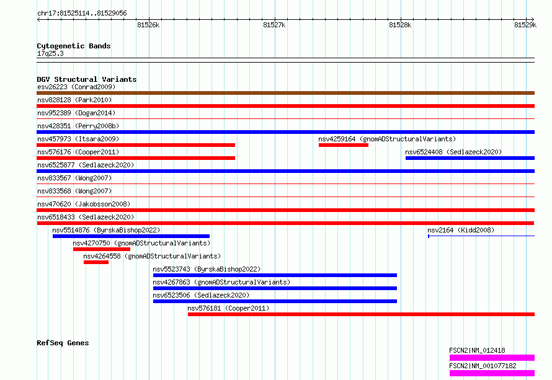
Task: Click the Cytogenetic Bands track title
Action: click(74, 46)
